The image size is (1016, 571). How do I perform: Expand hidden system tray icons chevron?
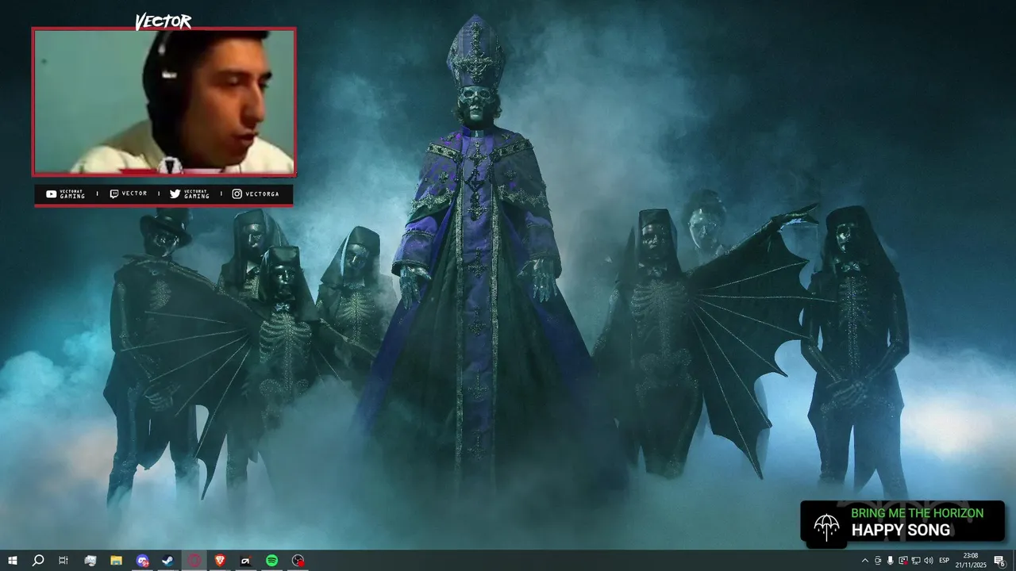(x=865, y=561)
